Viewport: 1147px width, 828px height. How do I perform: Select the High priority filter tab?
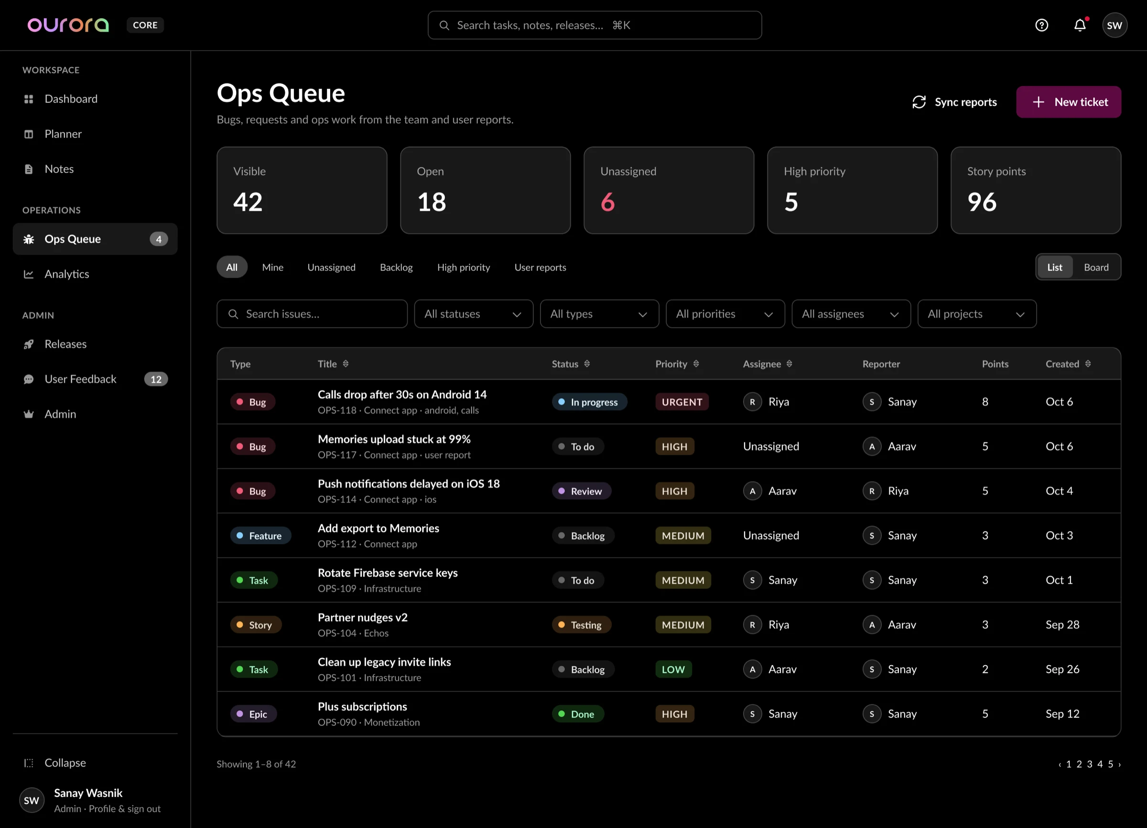(x=463, y=267)
